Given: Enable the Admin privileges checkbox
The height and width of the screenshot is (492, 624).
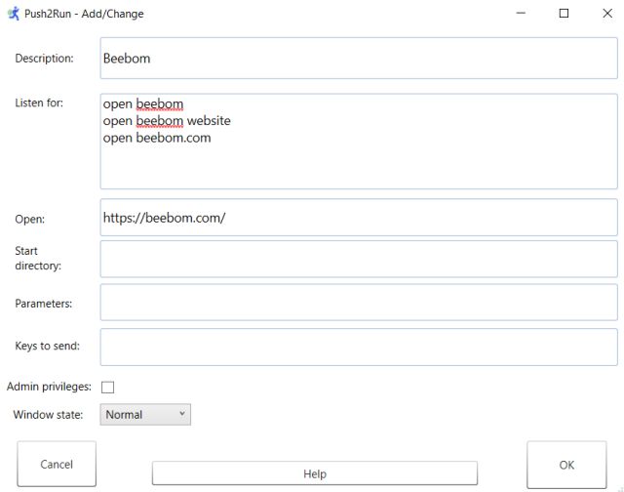Looking at the screenshot, I should tap(108, 388).
